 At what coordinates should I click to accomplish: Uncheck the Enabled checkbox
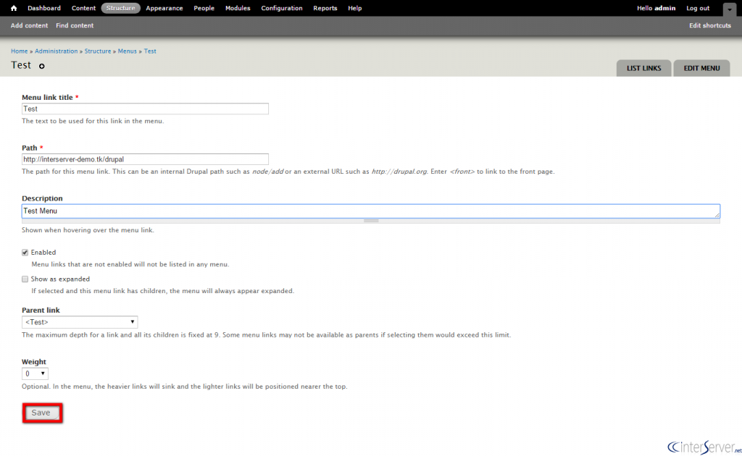[x=25, y=253]
